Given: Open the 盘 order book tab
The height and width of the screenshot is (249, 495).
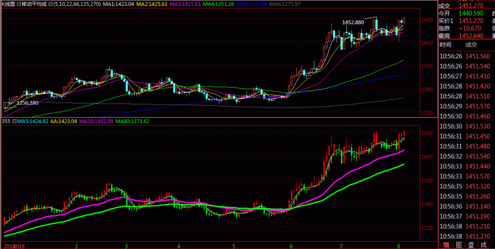Looking at the screenshot, I should [472, 245].
